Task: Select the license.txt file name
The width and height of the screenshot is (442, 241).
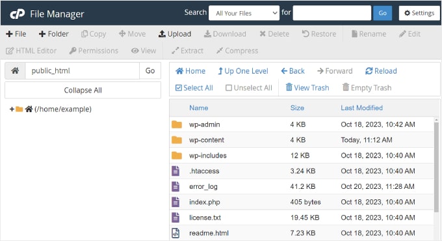Action: (205, 218)
